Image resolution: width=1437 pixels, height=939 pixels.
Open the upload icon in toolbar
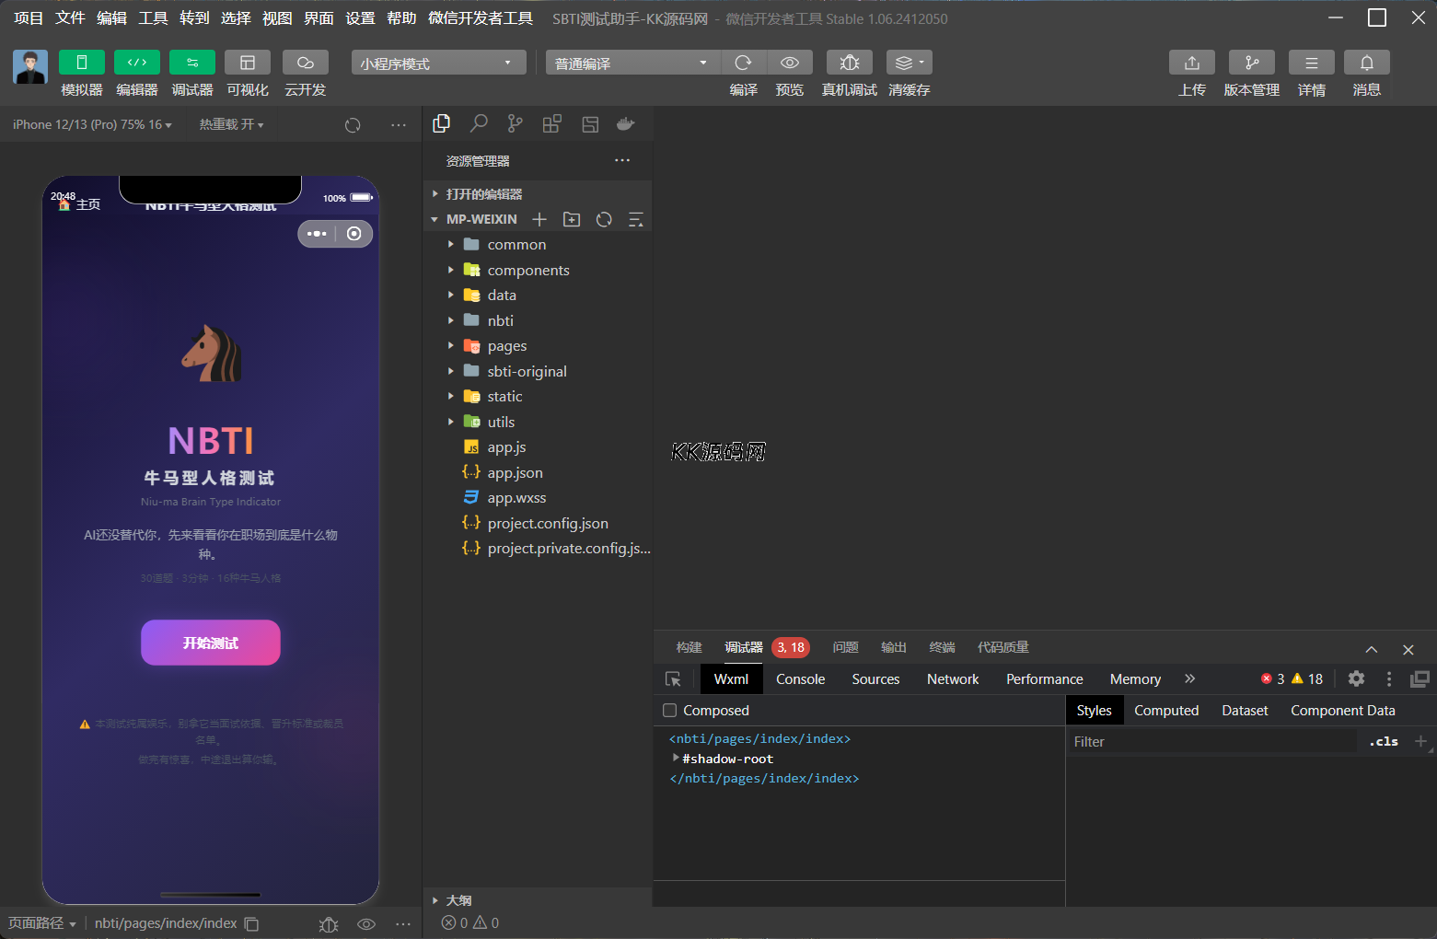(1191, 63)
